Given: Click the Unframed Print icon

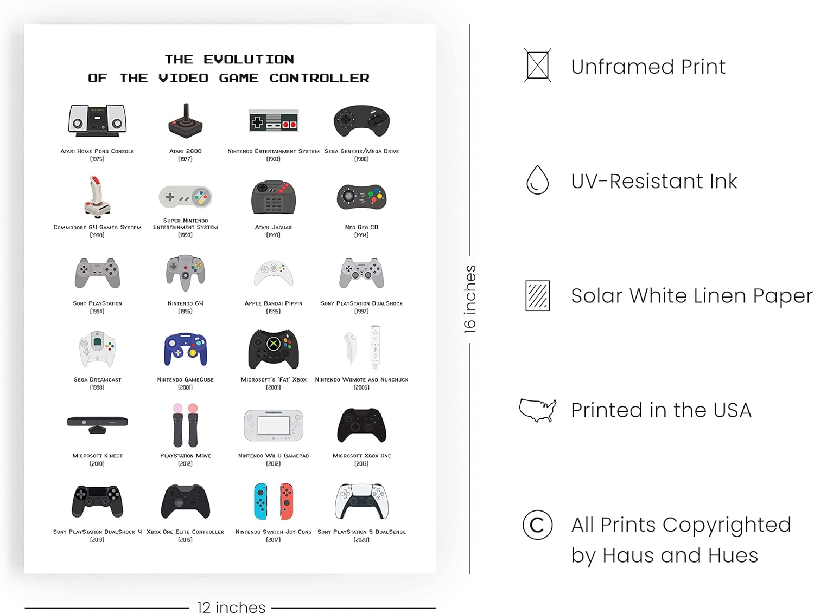Looking at the screenshot, I should [x=537, y=66].
